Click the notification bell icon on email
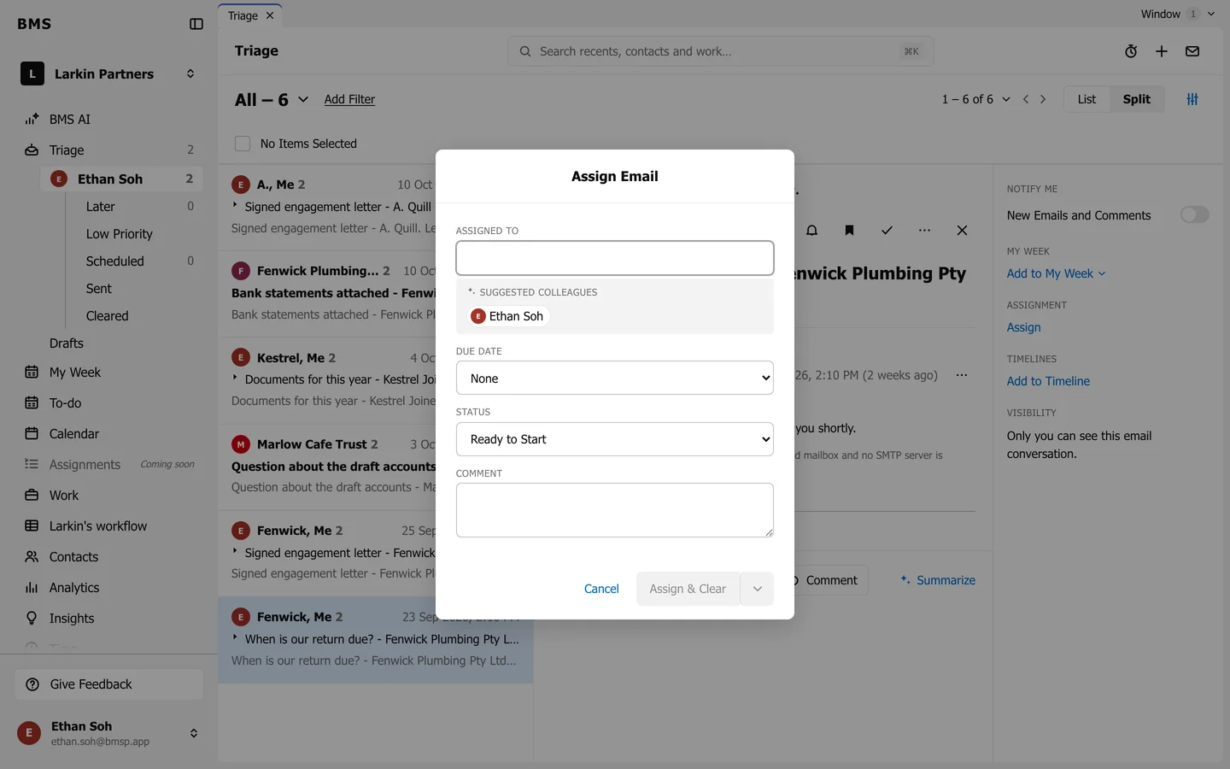 [812, 231]
